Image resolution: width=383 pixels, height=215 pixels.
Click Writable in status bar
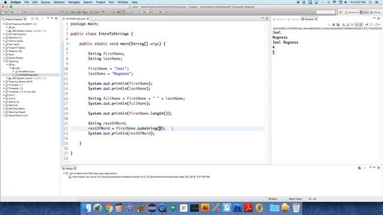coord(273,199)
